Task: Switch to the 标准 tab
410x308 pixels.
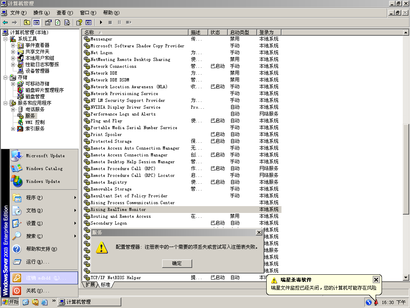Action: tap(106, 285)
